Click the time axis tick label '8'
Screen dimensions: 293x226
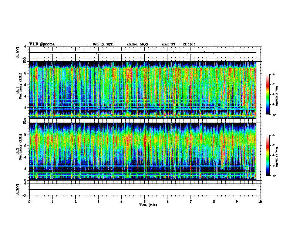[x=214, y=202]
